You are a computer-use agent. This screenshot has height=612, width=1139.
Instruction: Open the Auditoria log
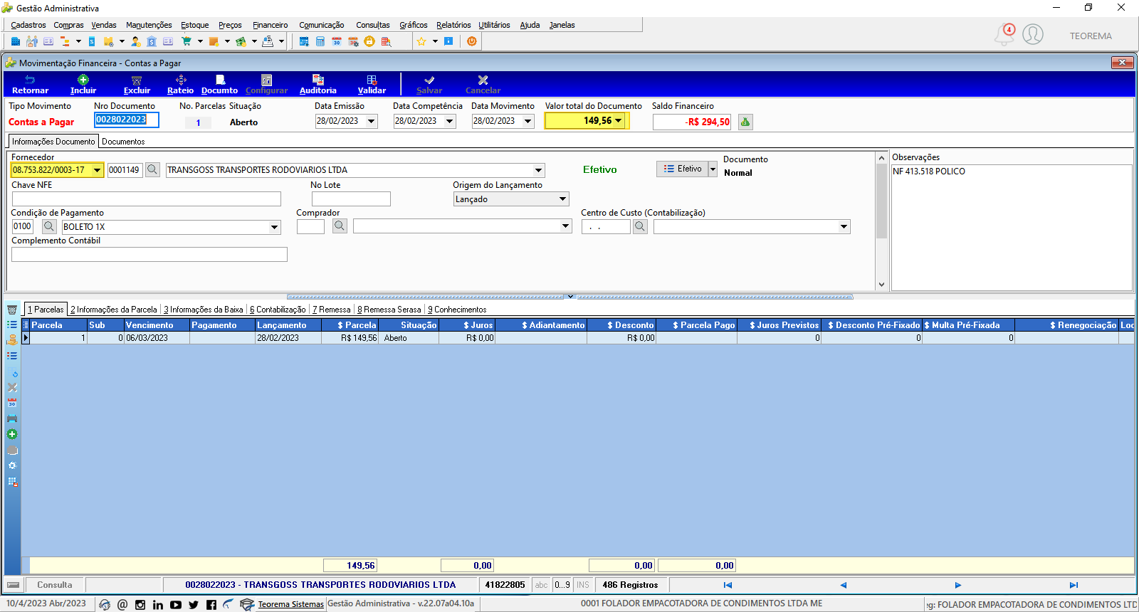(317, 85)
